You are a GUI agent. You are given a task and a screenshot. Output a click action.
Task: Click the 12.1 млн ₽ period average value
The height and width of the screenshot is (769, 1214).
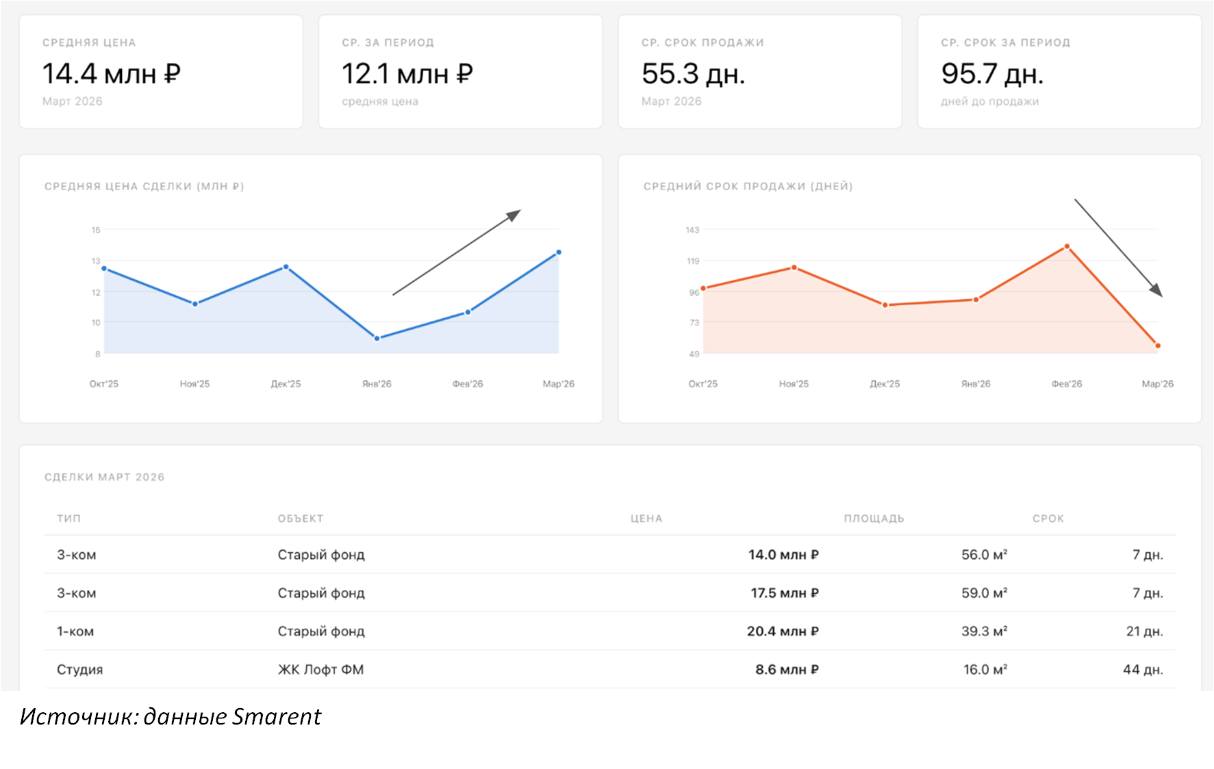(407, 74)
